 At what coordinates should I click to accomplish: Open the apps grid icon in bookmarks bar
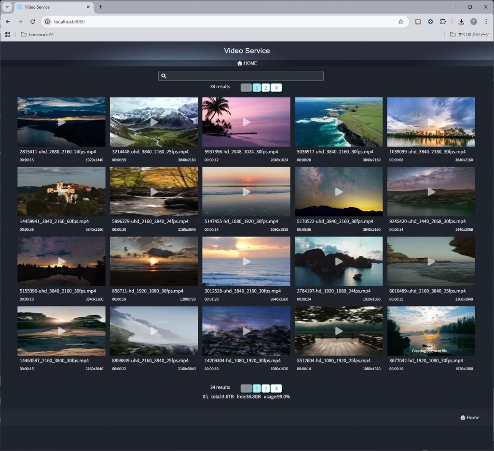pos(7,35)
